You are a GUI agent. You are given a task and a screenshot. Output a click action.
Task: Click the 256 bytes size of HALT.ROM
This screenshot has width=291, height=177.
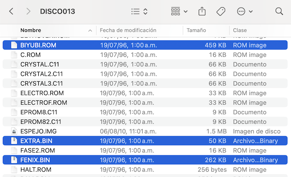(x=212, y=169)
